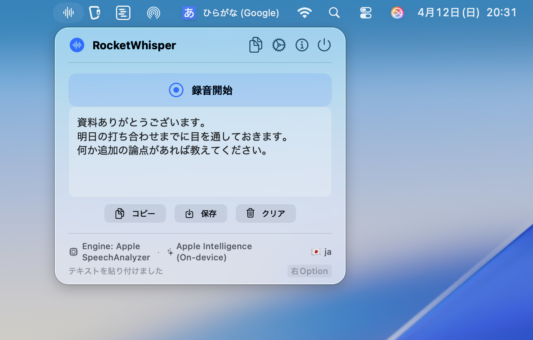Viewport: 533px width, 340px height.
Task: Start recording with 録音開始 button
Action: 200,90
